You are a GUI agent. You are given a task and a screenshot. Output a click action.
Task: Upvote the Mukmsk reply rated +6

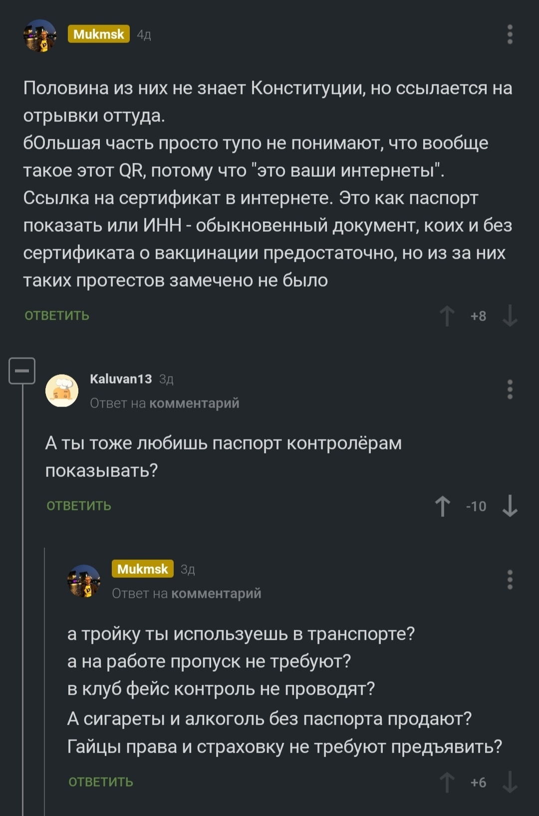(x=447, y=782)
